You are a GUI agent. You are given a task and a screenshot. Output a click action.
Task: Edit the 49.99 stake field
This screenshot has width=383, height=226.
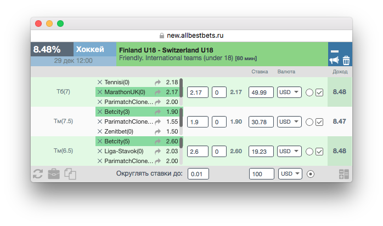261,92
